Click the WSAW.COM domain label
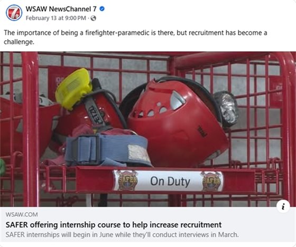Image resolution: width=296 pixels, height=247 pixels. [x=22, y=215]
